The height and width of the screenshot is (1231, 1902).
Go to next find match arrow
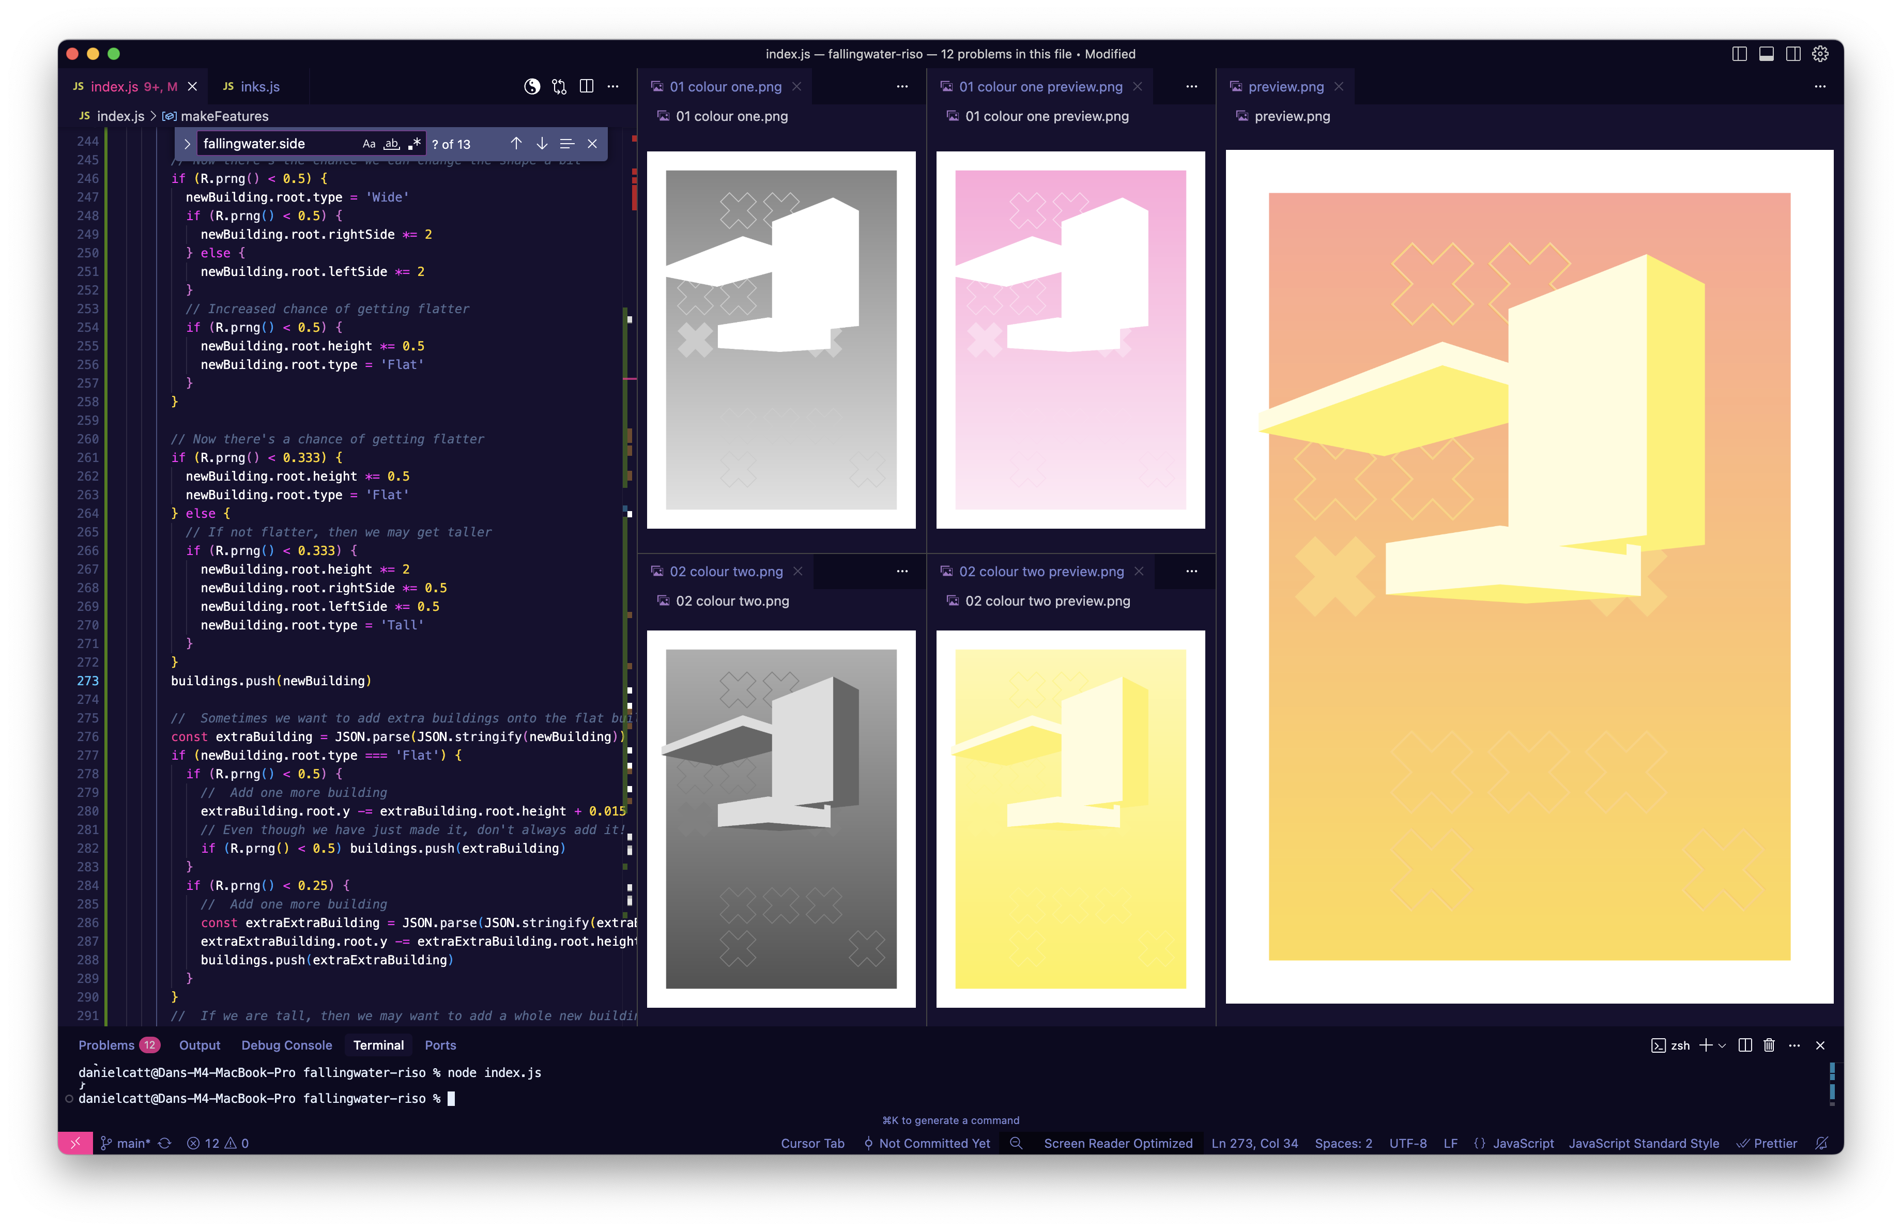coord(542,144)
